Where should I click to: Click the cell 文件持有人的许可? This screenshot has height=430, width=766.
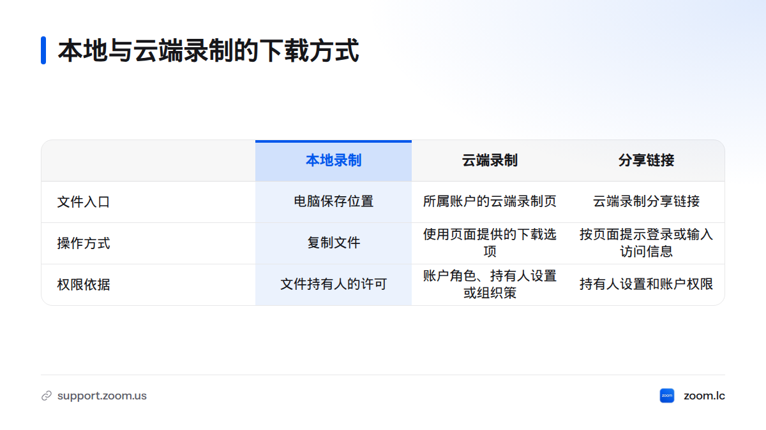pyautogui.click(x=334, y=285)
